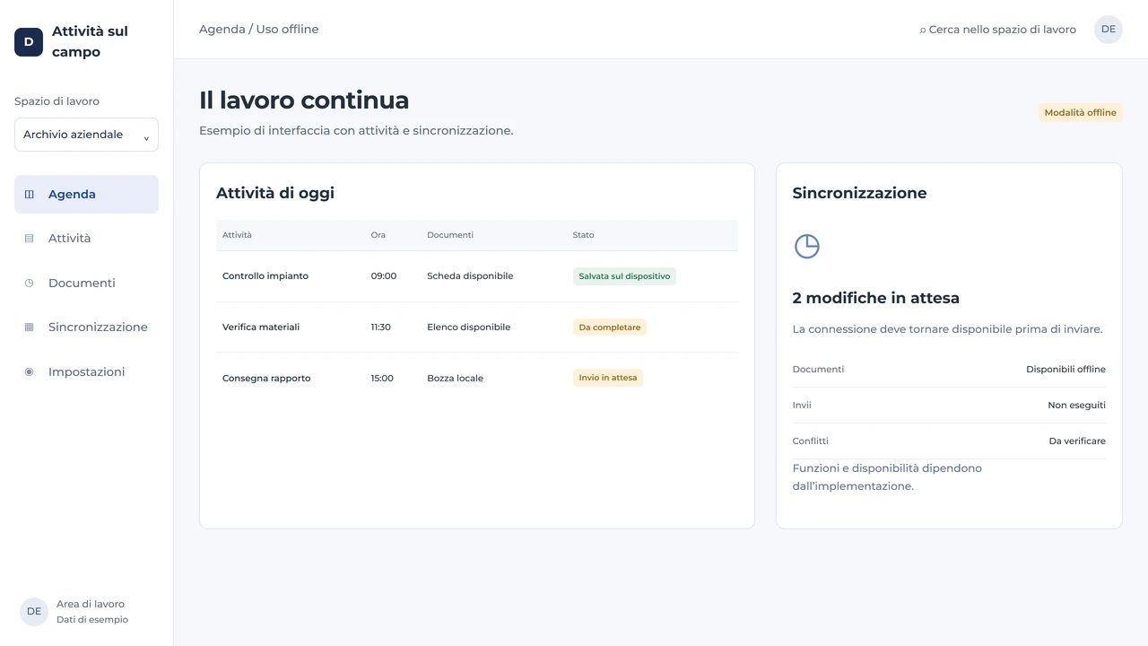Image resolution: width=1148 pixels, height=646 pixels.
Task: Click the search magnifier icon in header
Action: [923, 31]
